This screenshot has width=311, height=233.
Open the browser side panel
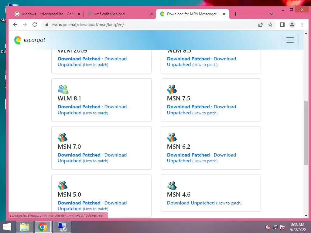tap(282, 25)
